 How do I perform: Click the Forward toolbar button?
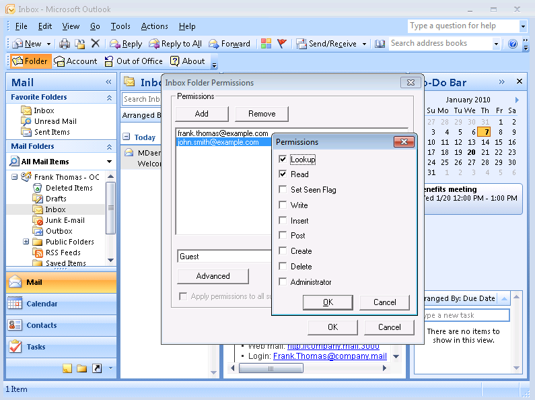click(x=229, y=44)
